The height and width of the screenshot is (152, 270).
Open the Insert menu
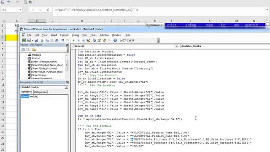click(x=54, y=35)
